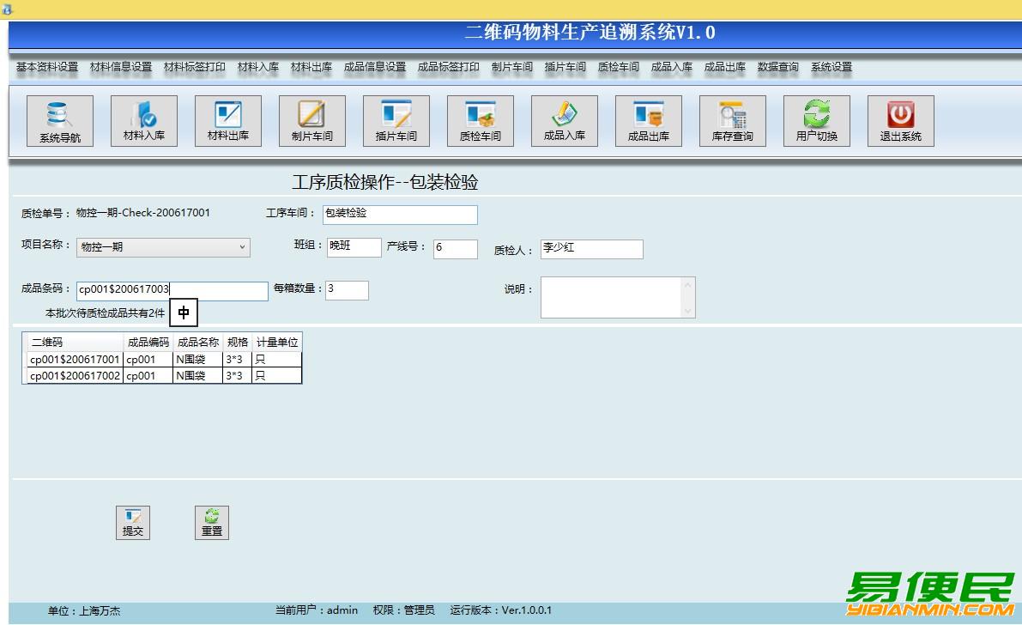This screenshot has height=625, width=1022.
Task: Open the 库存查询 toolbar icon
Action: [732, 121]
